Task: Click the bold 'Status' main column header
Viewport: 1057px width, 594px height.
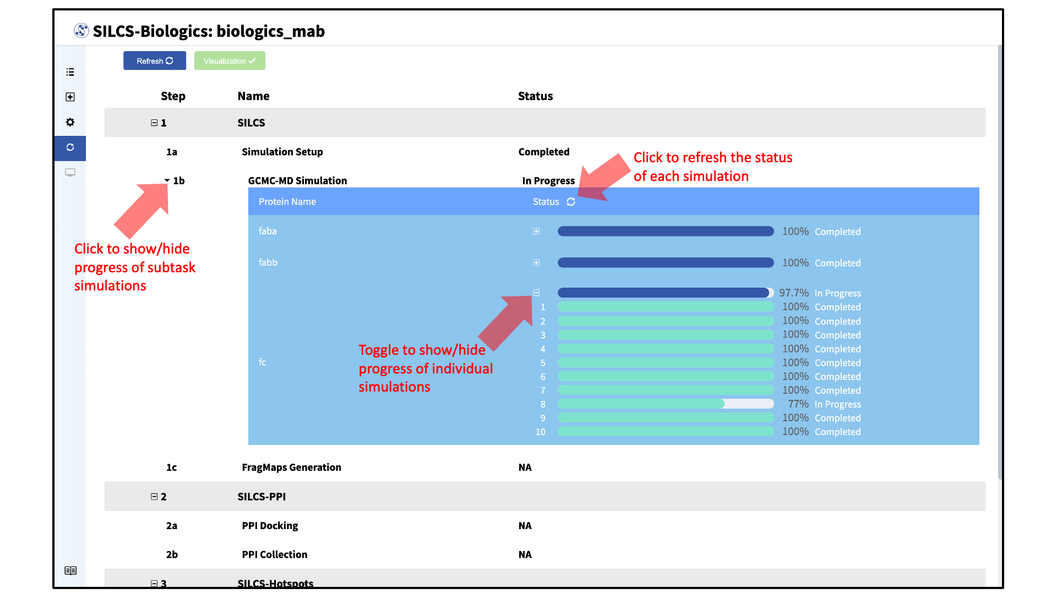Action: tap(535, 96)
